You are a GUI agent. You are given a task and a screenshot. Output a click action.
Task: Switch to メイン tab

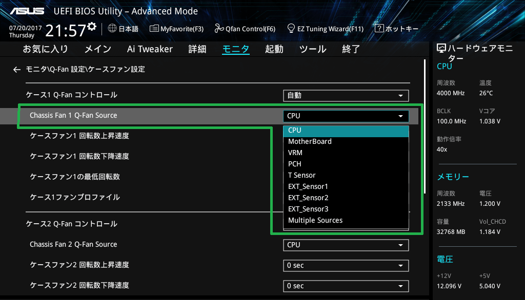tap(98, 49)
